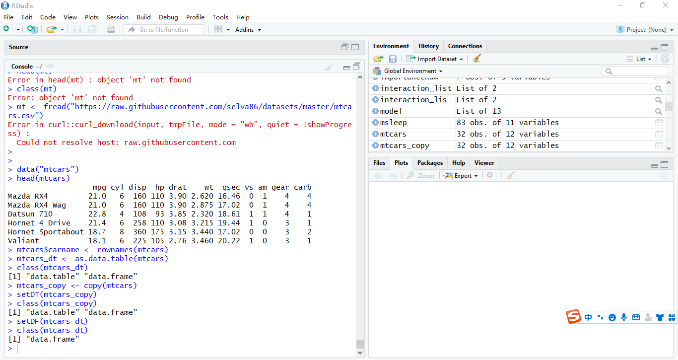678x360 pixels.
Task: Open the Import Dataset dropdown
Action: tap(435, 58)
